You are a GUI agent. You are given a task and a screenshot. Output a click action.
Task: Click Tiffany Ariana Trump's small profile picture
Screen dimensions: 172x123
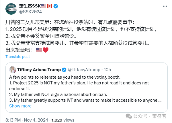pyautogui.click(x=13, y=70)
